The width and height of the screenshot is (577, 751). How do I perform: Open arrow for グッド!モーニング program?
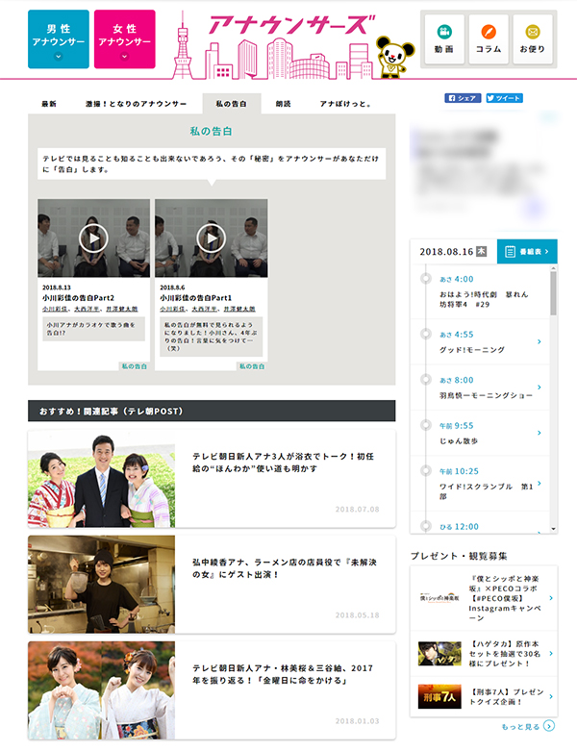pyautogui.click(x=539, y=341)
